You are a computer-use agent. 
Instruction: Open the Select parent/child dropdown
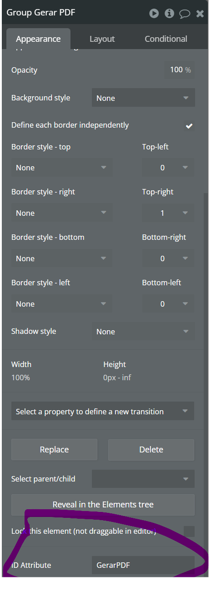pyautogui.click(x=143, y=479)
